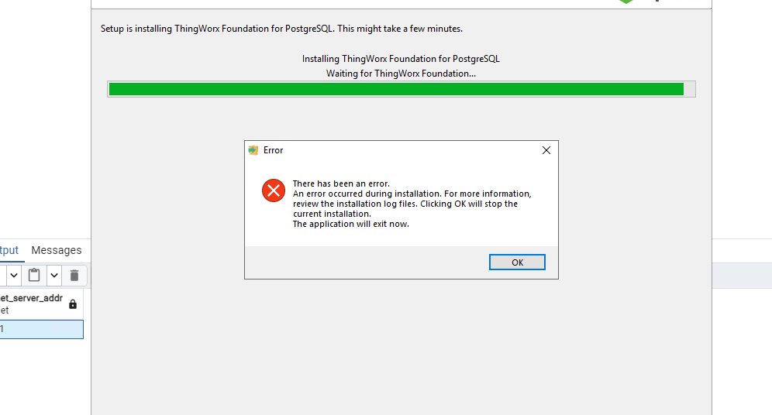
Task: Click 'Installing ThingWorx Foundation for PostgreSQL' label
Action: 401,59
